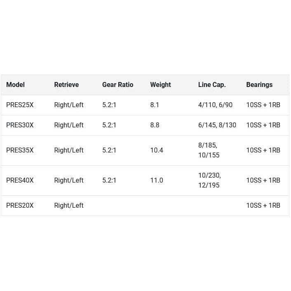291x291 pixels.
Task: Click the Model column header
Action: pyautogui.click(x=15, y=84)
